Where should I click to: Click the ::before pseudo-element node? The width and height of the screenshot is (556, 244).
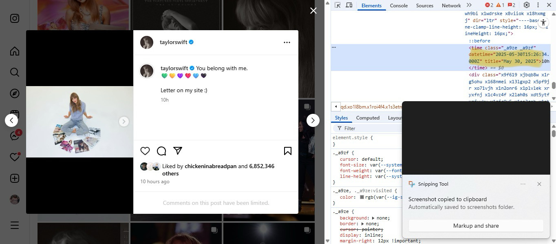pyautogui.click(x=479, y=41)
